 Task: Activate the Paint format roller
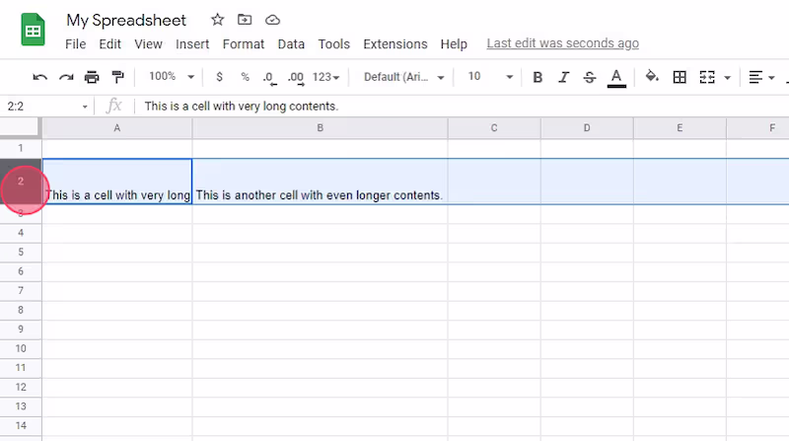click(117, 77)
